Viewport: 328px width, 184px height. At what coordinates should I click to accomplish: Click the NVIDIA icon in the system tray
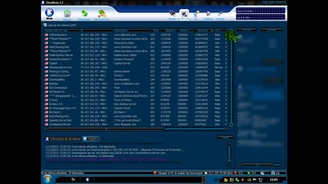point(249,180)
